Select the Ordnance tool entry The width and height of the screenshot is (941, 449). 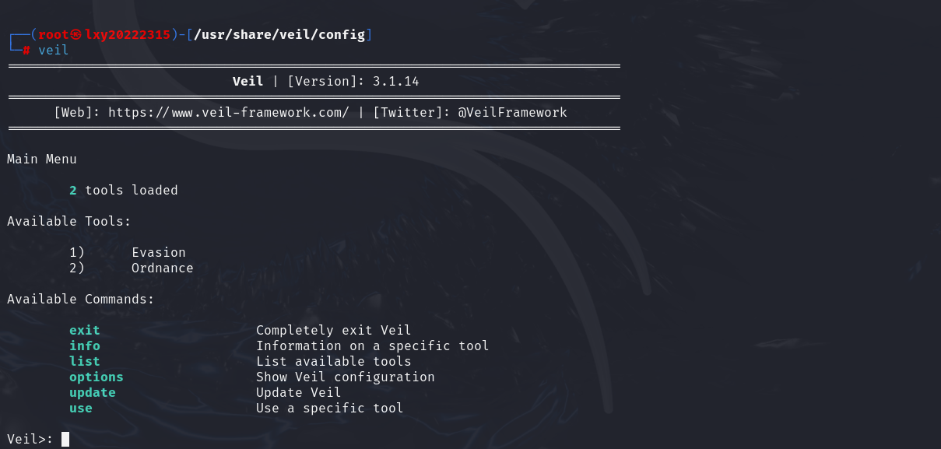(163, 268)
